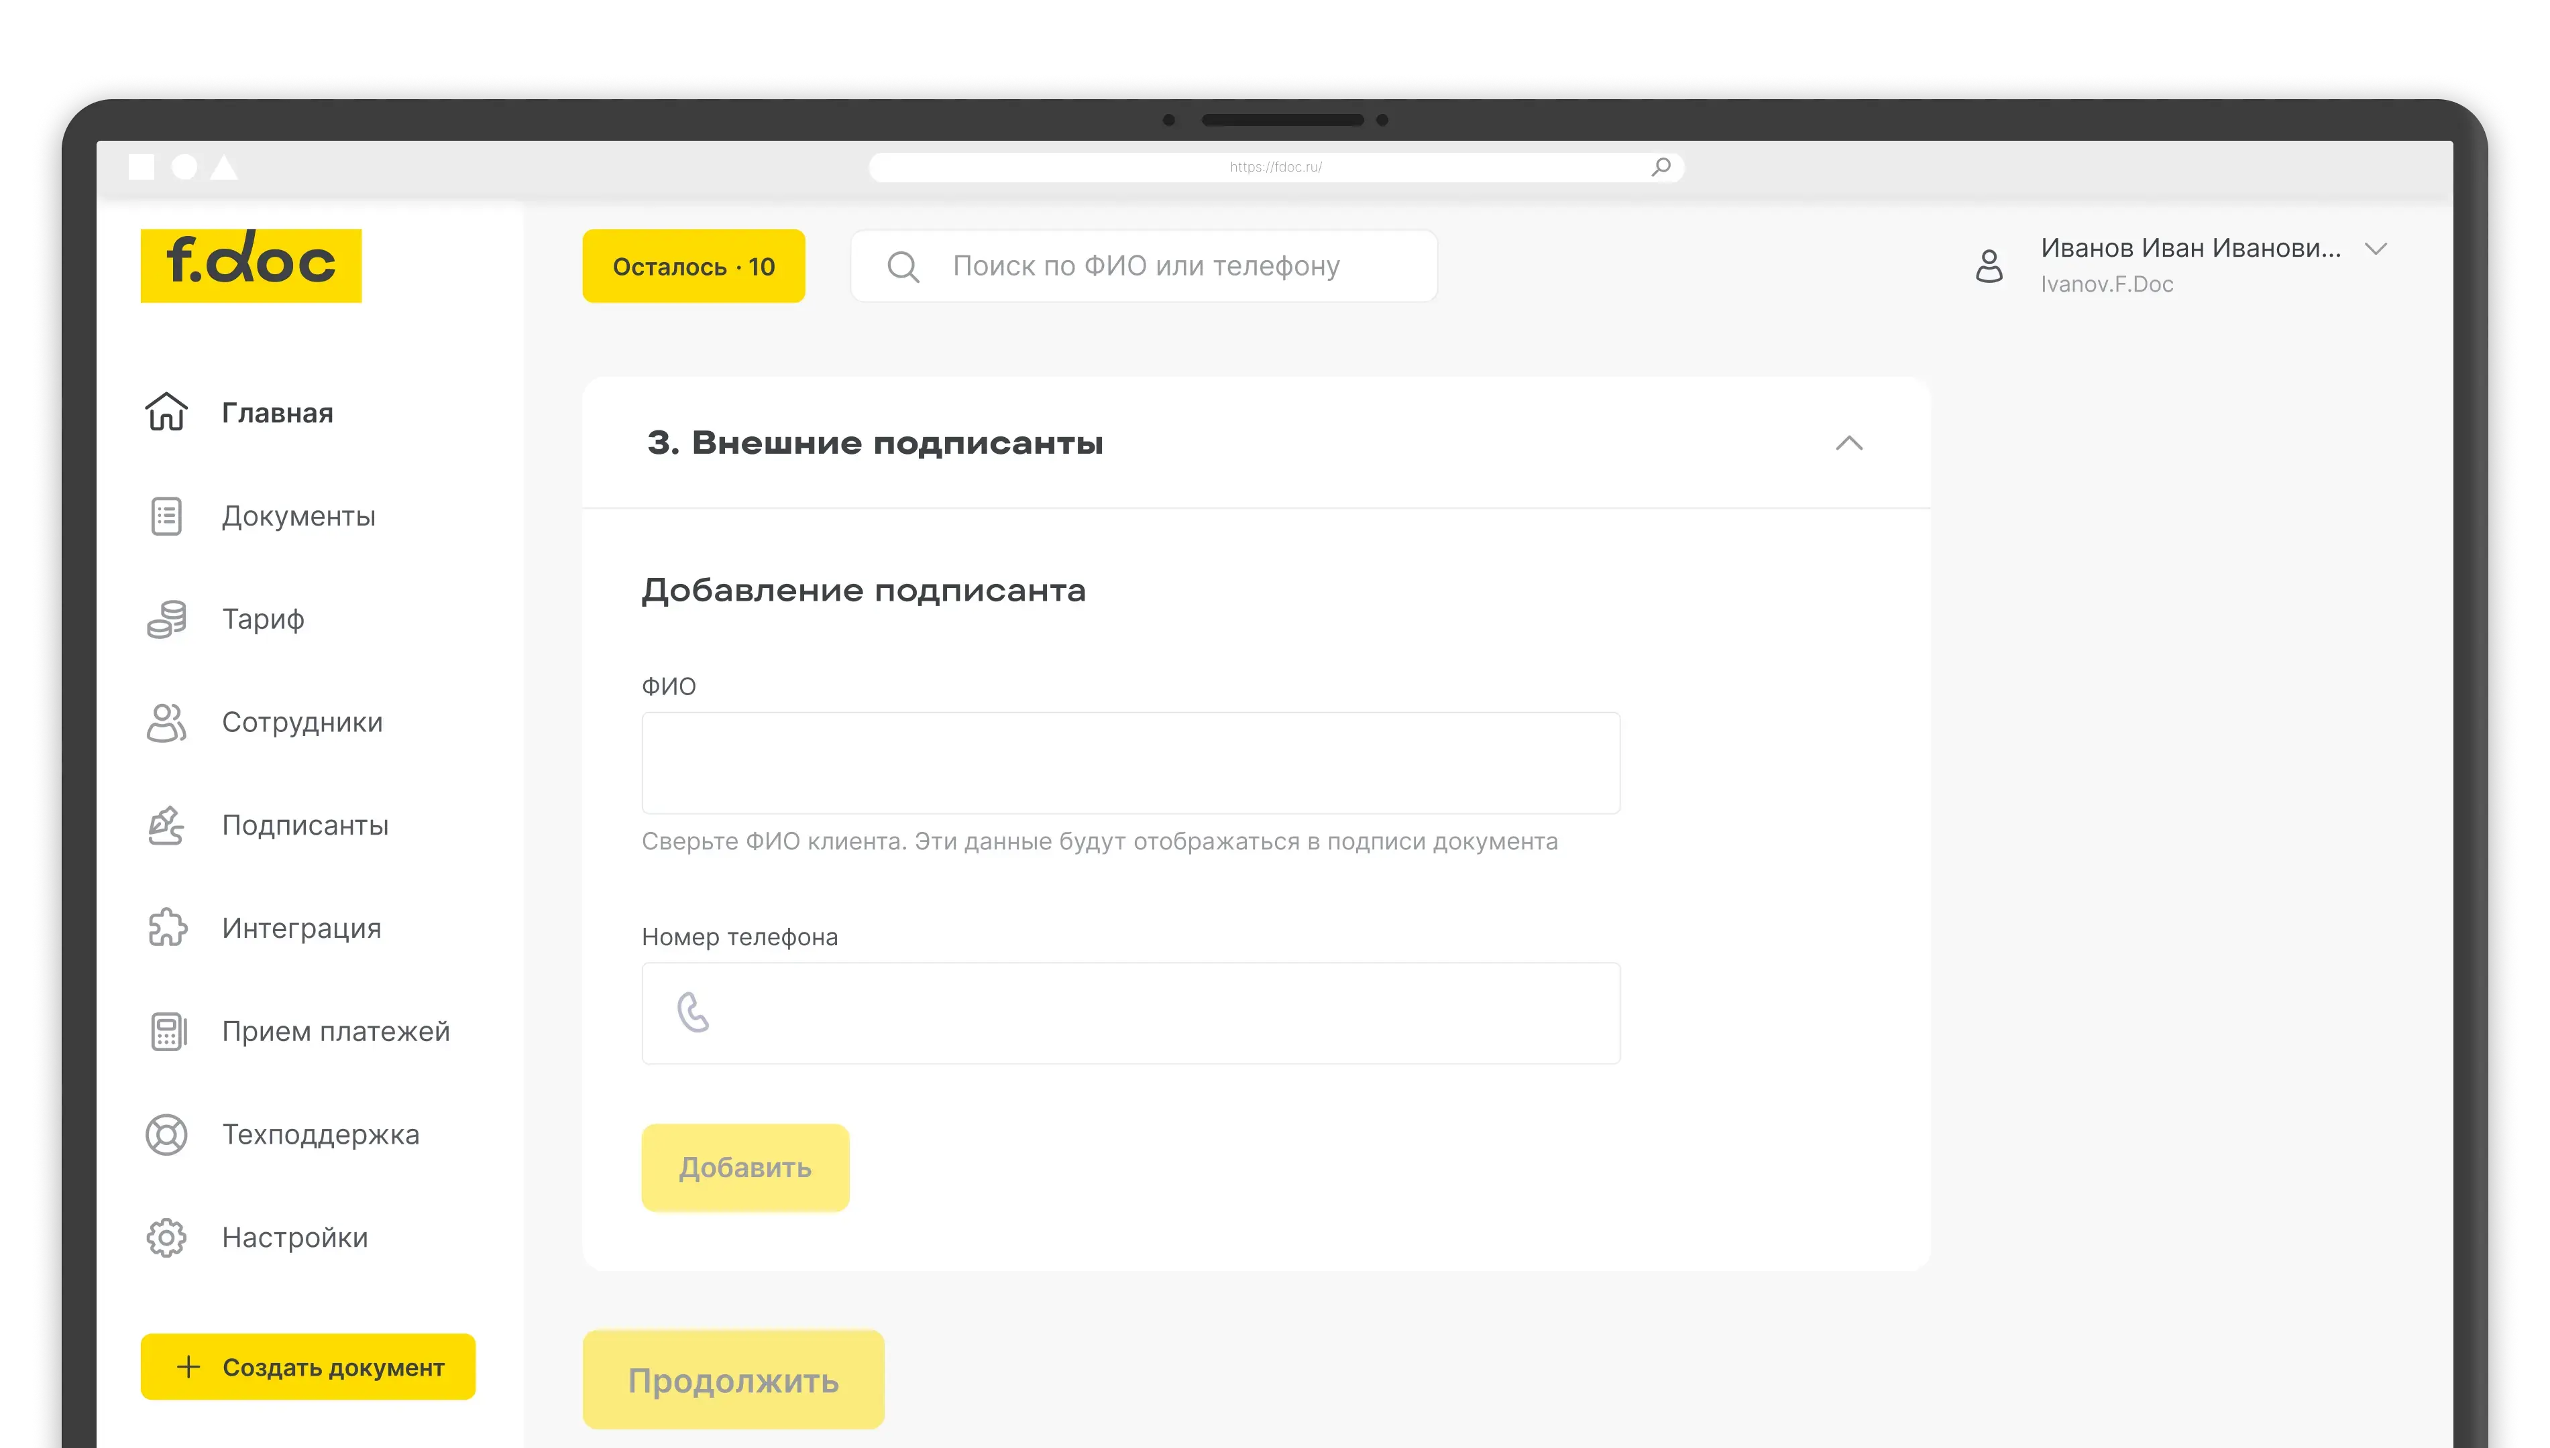Click the user avatar icon in header
Image resolution: width=2550 pixels, height=1448 pixels.
pyautogui.click(x=1989, y=265)
